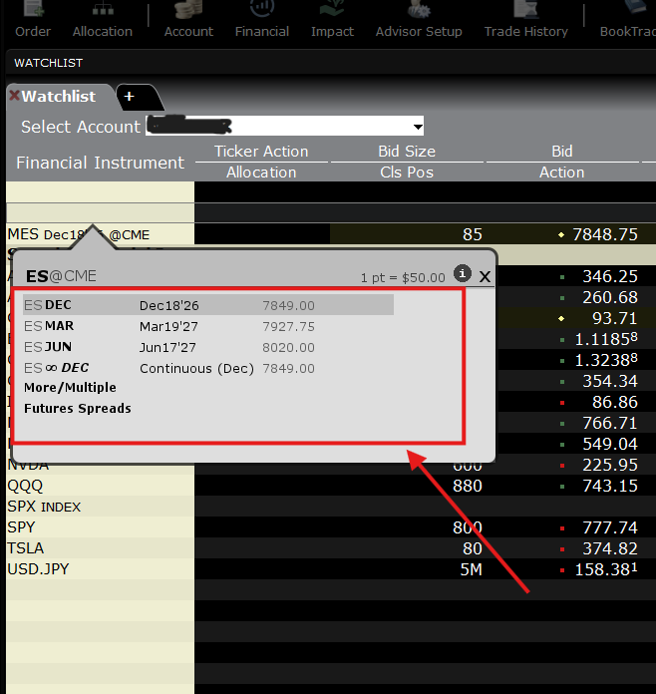Screen dimensions: 656x694
Task: Click the WATCHLIST panel title
Action: [x=48, y=63]
